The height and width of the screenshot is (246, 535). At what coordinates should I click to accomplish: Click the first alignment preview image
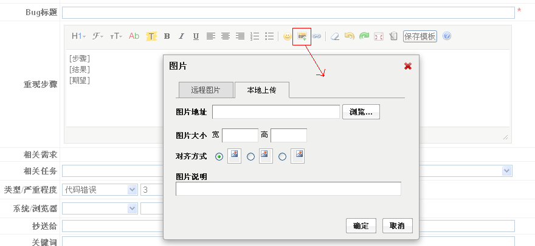tap(235, 156)
